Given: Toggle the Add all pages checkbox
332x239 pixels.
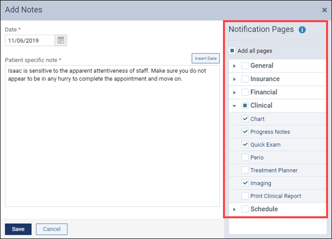Looking at the screenshot, I should 232,51.
